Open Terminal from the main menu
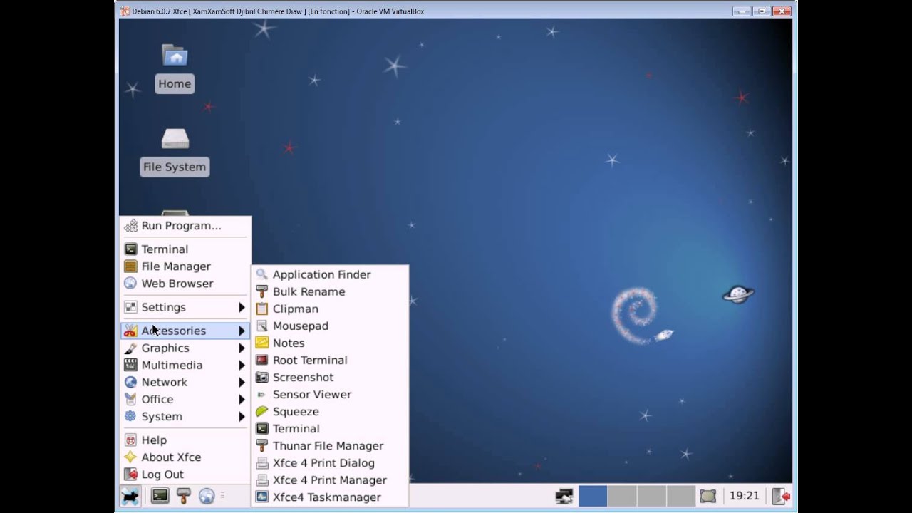912x513 pixels. coord(185,249)
